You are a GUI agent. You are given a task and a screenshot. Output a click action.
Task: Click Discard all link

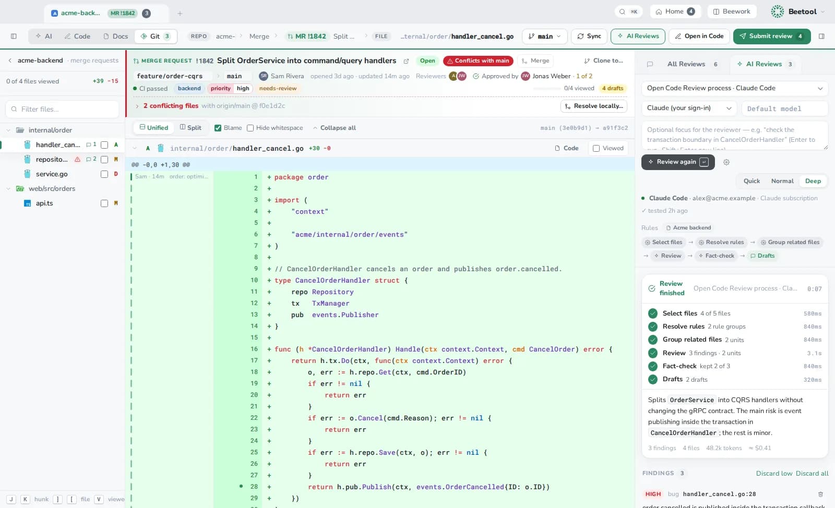coord(812,474)
